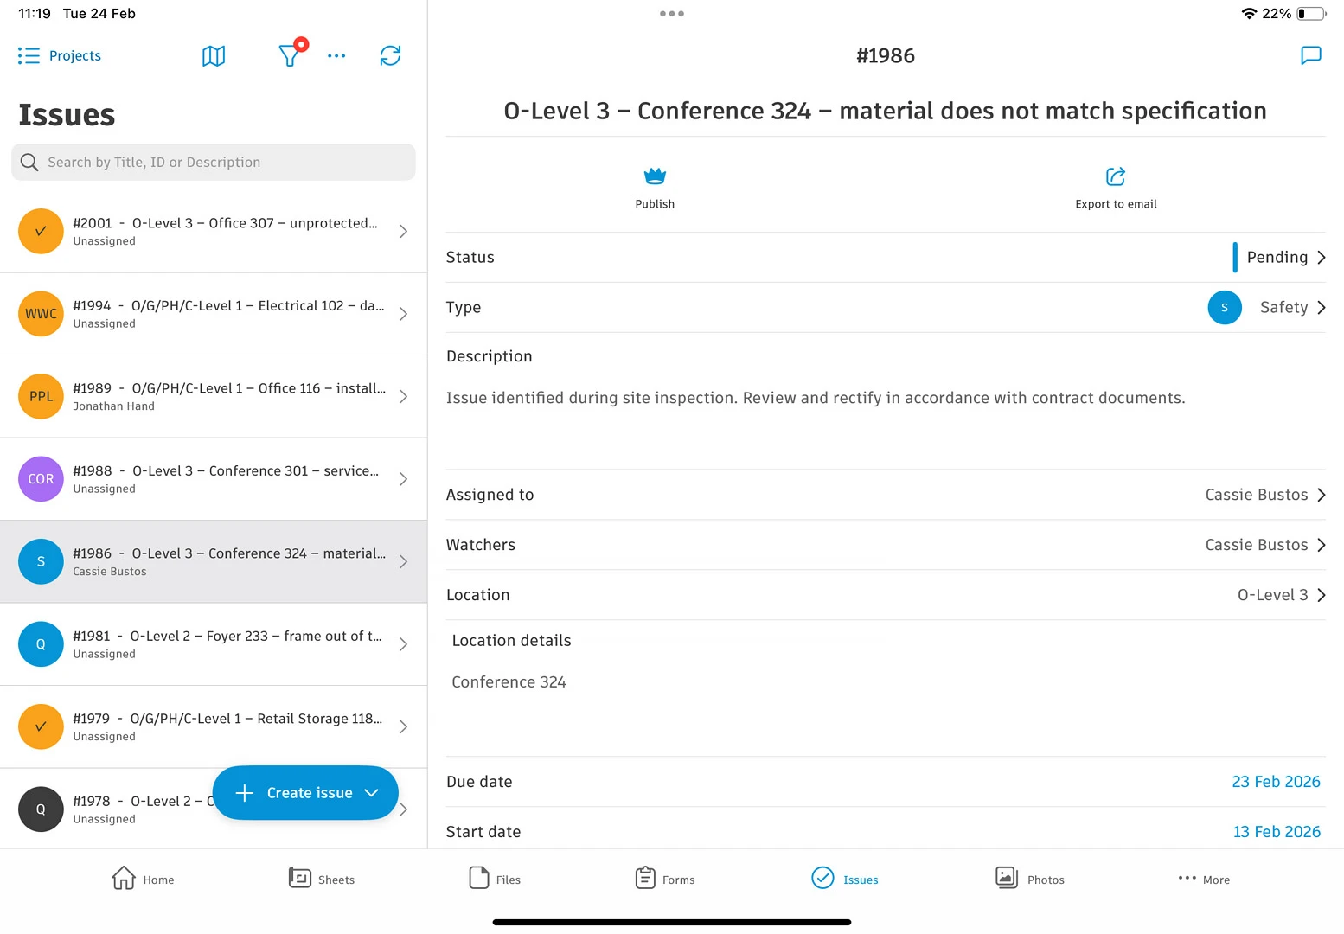Switch to the Forms tab
Viewport: 1344px width, 934px height.
pyautogui.click(x=665, y=879)
